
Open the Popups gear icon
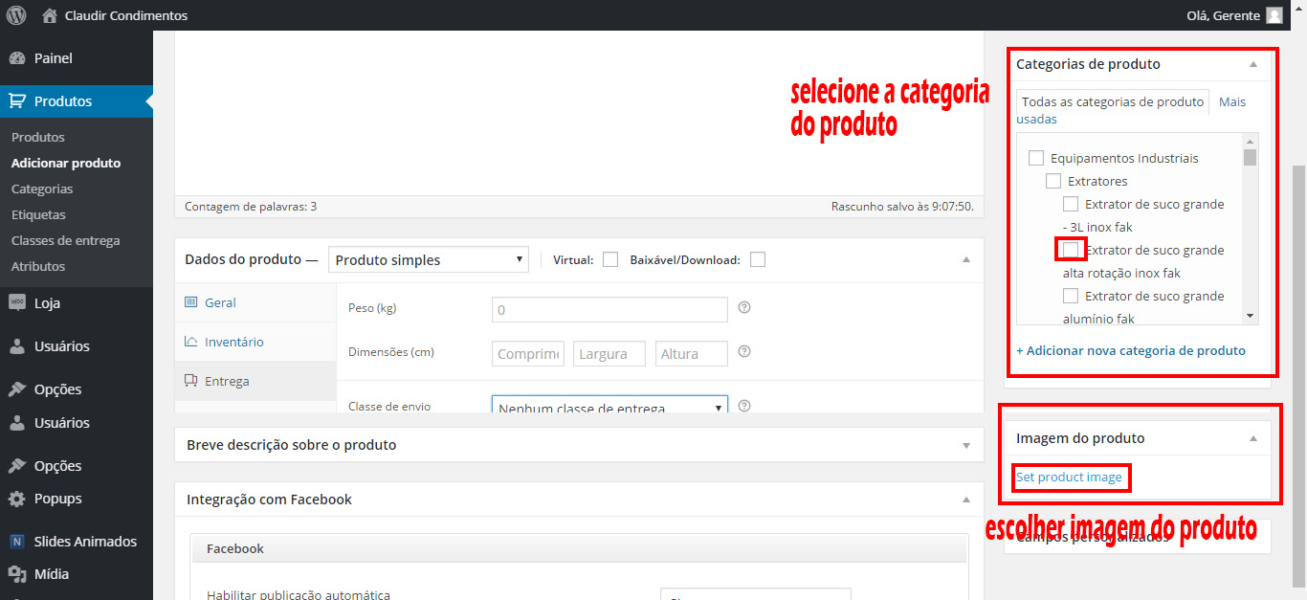tap(17, 499)
